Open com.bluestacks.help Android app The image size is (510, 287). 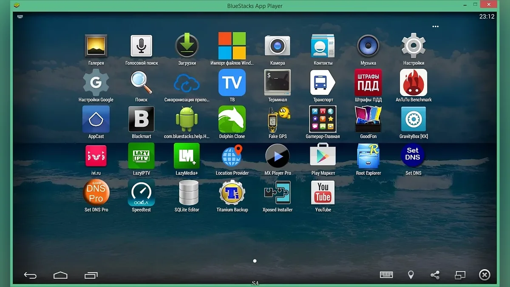pyautogui.click(x=187, y=119)
